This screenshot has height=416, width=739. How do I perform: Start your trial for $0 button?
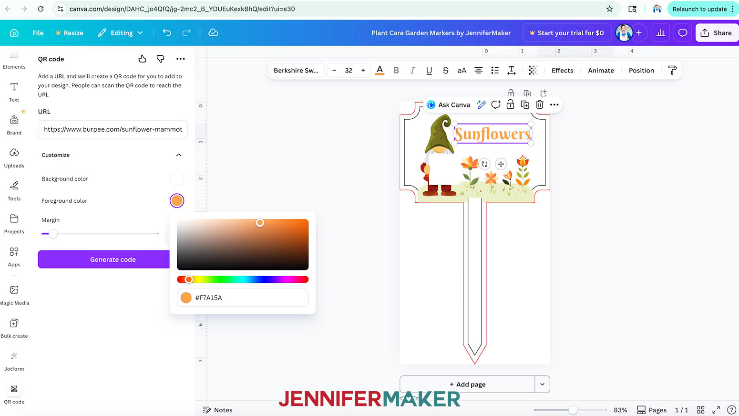coord(566,33)
